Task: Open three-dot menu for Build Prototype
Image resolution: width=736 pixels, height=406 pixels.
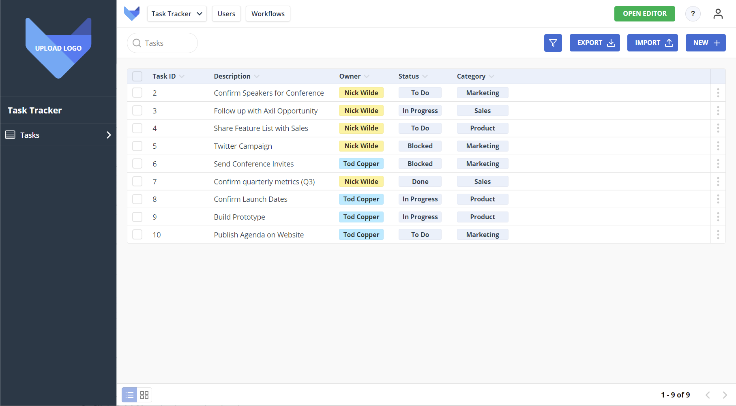Action: 718,217
